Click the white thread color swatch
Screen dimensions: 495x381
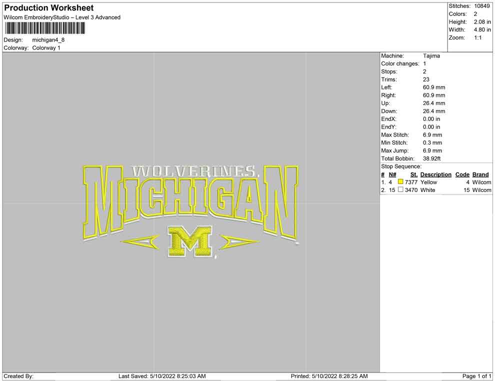pyautogui.click(x=400, y=189)
